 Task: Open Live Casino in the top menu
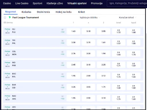(x=22, y=3)
